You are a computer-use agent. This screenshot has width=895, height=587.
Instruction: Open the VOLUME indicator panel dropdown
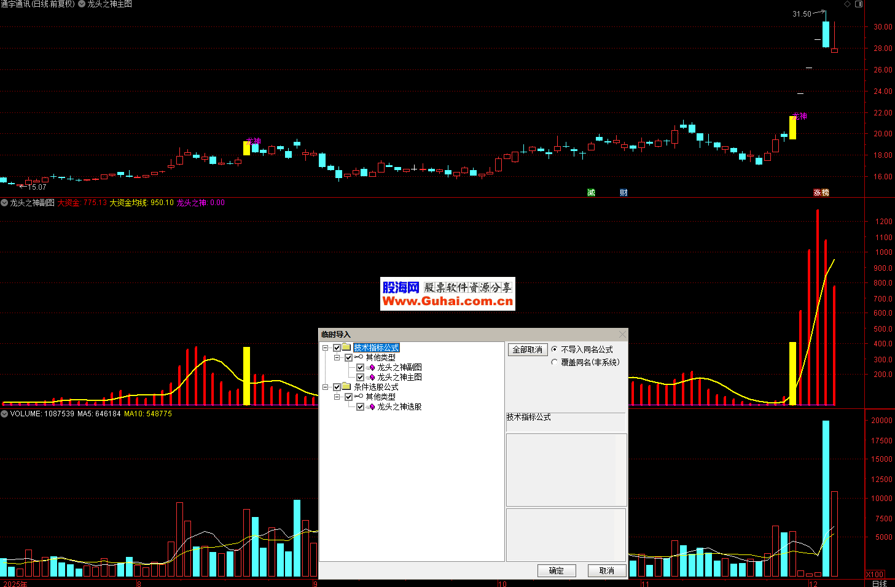pyautogui.click(x=4, y=414)
